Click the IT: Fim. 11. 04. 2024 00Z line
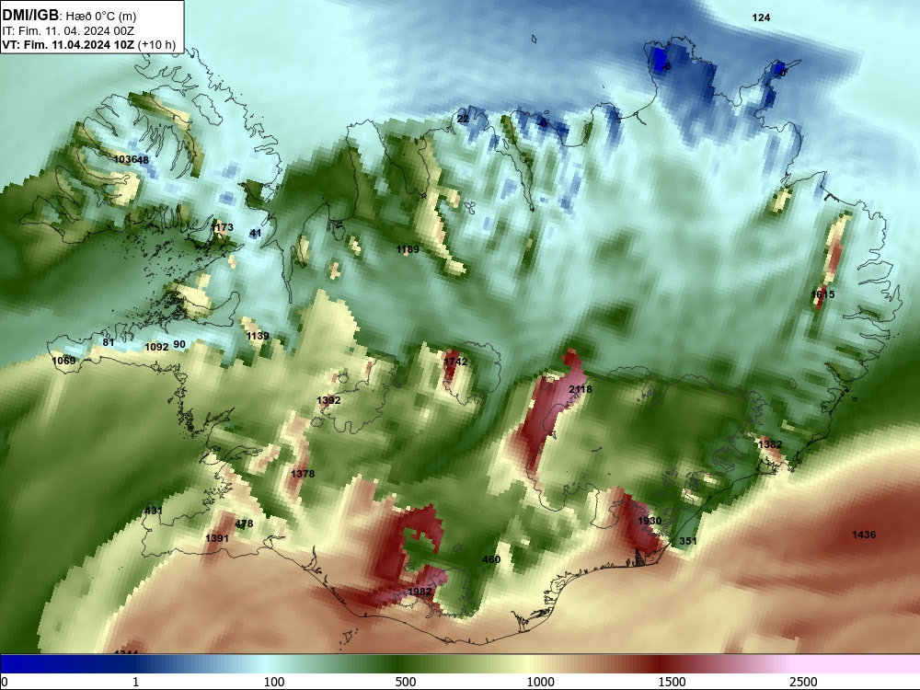Screen dimensions: 920x690 click(x=69, y=31)
